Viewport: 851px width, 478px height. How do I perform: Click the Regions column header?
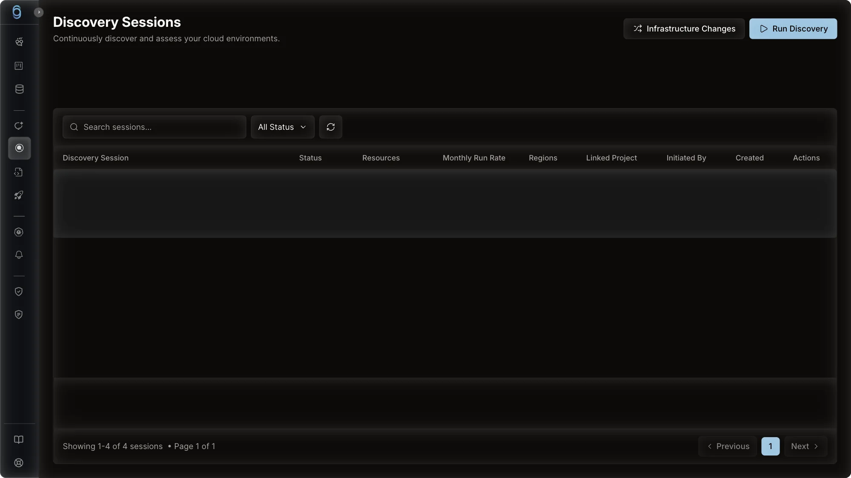(543, 158)
